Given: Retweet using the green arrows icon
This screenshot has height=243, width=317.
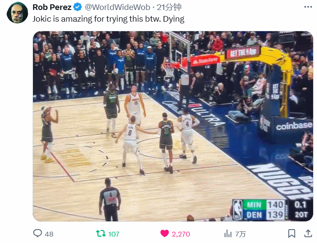Looking at the screenshot, I should pyautogui.click(x=101, y=233).
